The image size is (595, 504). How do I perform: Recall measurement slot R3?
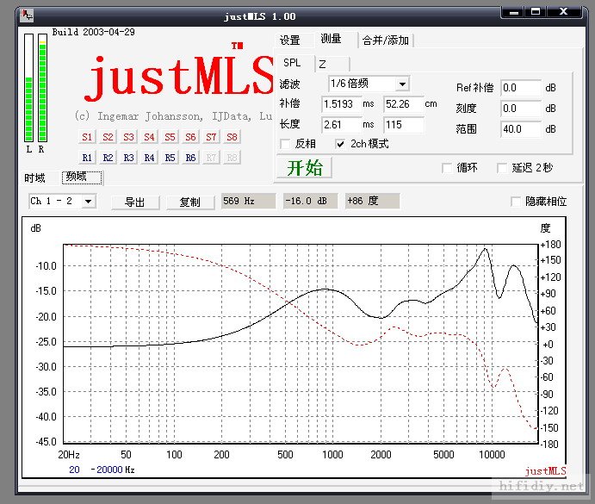tap(128, 158)
